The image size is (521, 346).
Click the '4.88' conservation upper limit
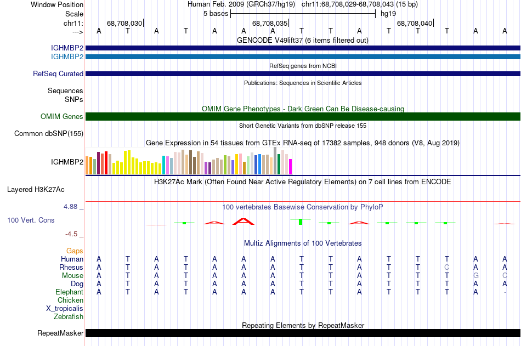pyautogui.click(x=70, y=207)
